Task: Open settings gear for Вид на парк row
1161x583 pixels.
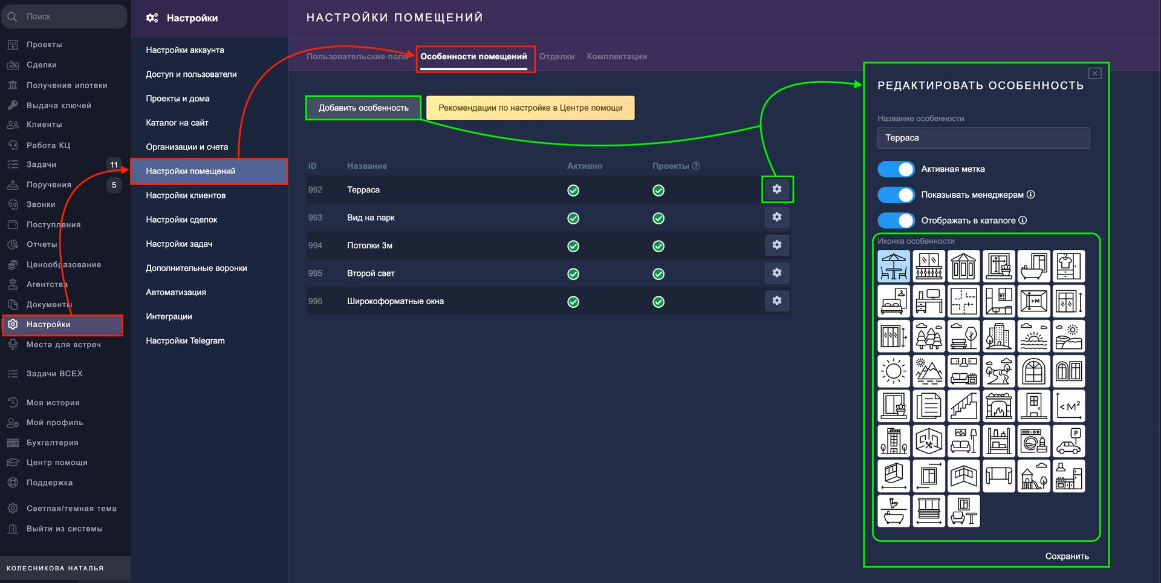Action: tap(777, 217)
